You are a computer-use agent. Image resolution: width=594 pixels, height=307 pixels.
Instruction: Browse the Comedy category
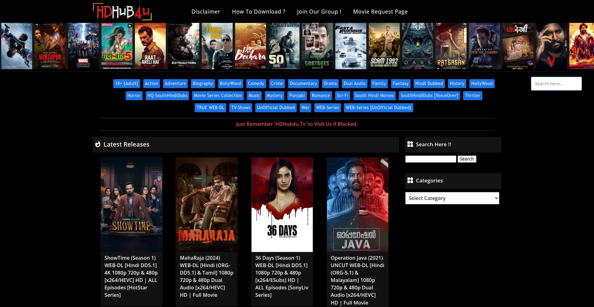tap(256, 83)
